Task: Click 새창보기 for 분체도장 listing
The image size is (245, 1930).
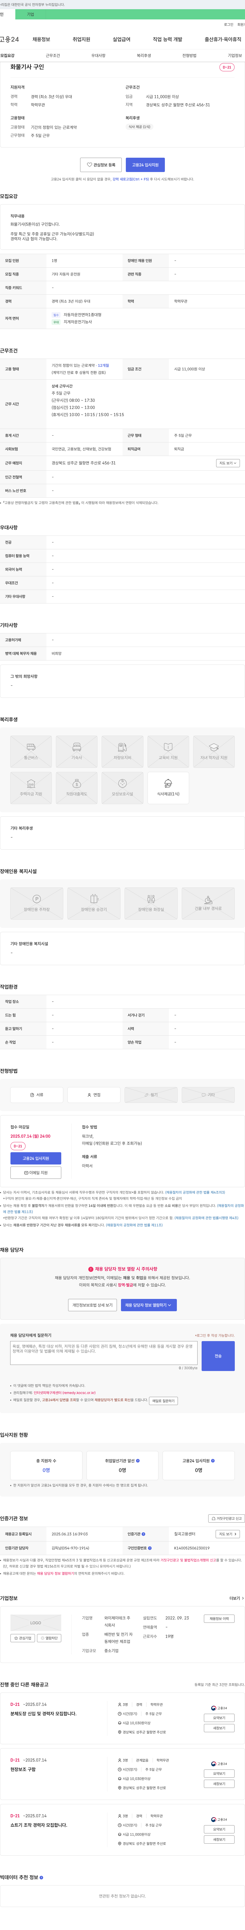Action: (219, 1728)
